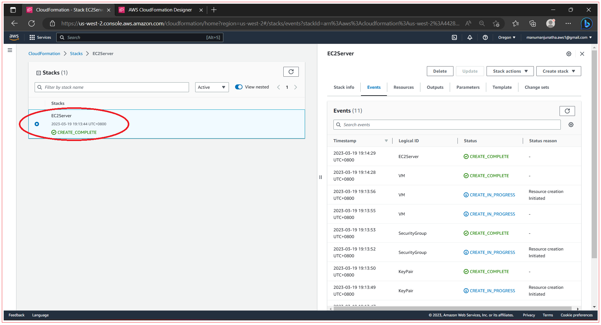Select the Events tab
Image resolution: width=601 pixels, height=325 pixels.
374,87
